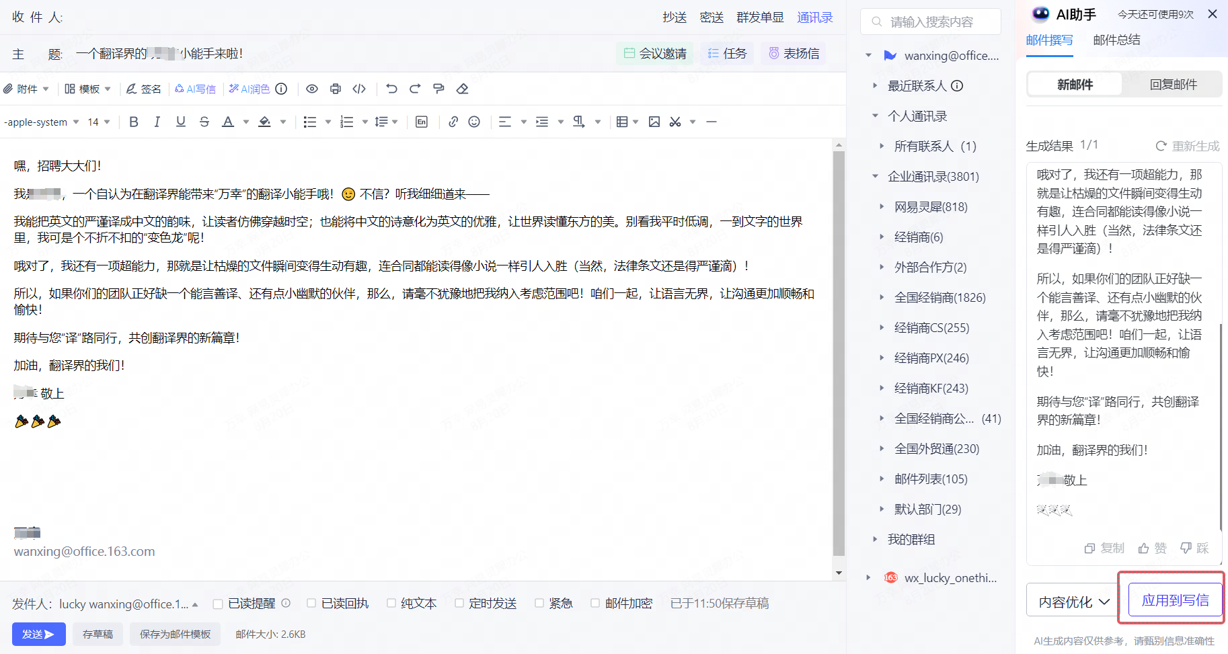Viewport: 1228px width, 654px height.
Task: Open the line spacing tool
Action: (381, 122)
